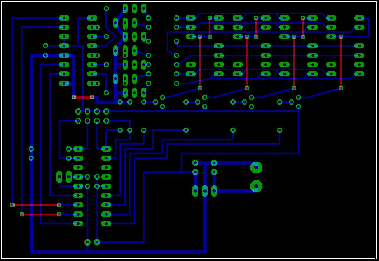Image resolution: width=379 pixels, height=261 pixels.
Task: Click the top-left oval pad of upper-left chip
Action: tap(64, 18)
